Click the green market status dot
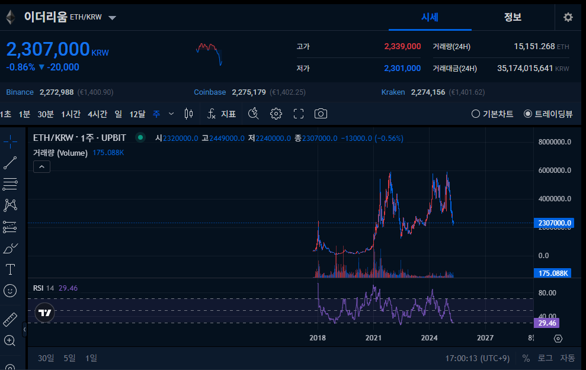 (x=140, y=137)
